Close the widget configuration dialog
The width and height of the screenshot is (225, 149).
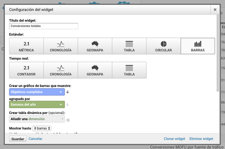point(215,10)
